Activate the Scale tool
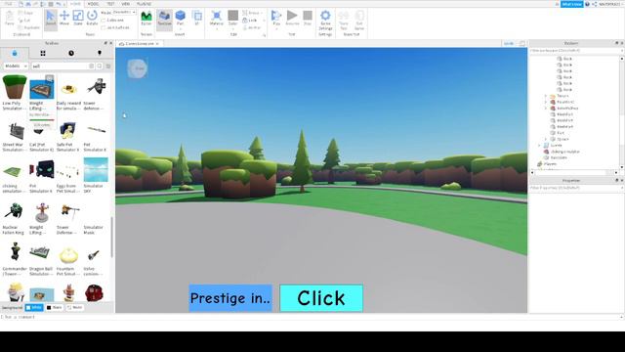625x352 pixels. [78, 19]
